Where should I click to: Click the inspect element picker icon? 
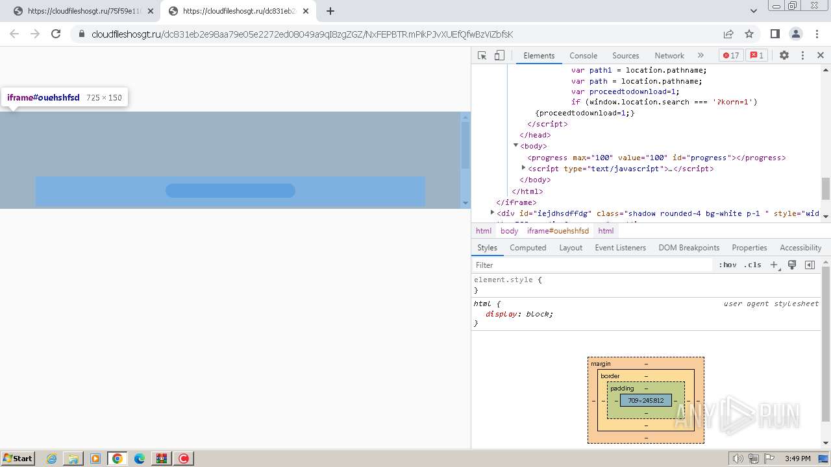pyautogui.click(x=482, y=55)
